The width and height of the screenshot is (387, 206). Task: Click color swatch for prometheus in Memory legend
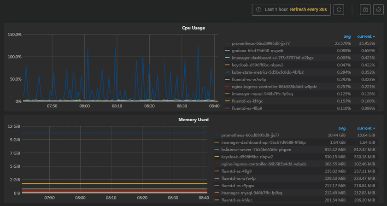click(217, 135)
